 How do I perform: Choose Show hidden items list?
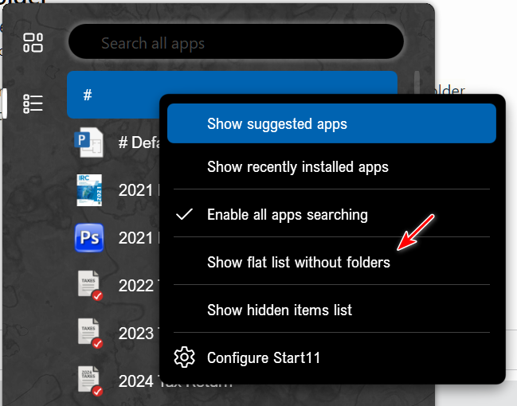279,310
